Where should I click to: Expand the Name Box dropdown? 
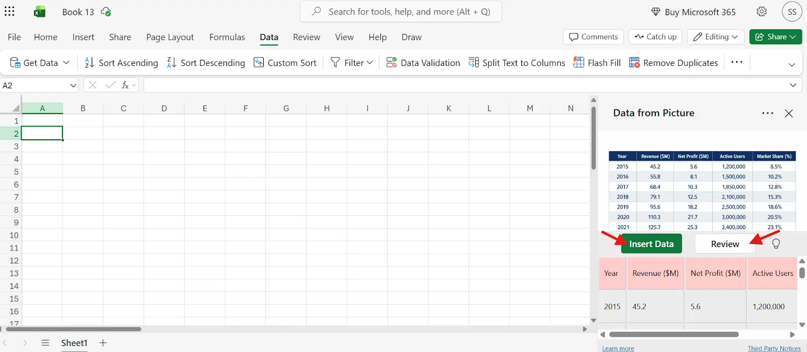[x=73, y=85]
